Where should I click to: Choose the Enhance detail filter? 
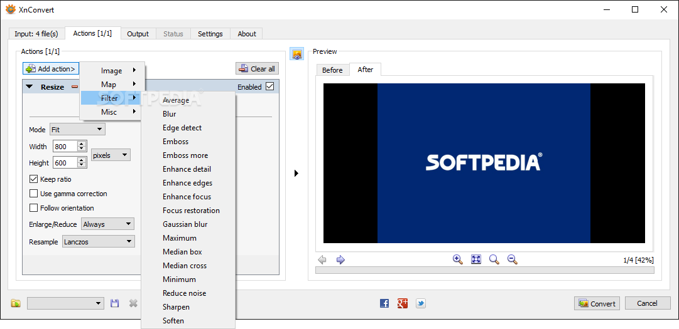click(188, 169)
